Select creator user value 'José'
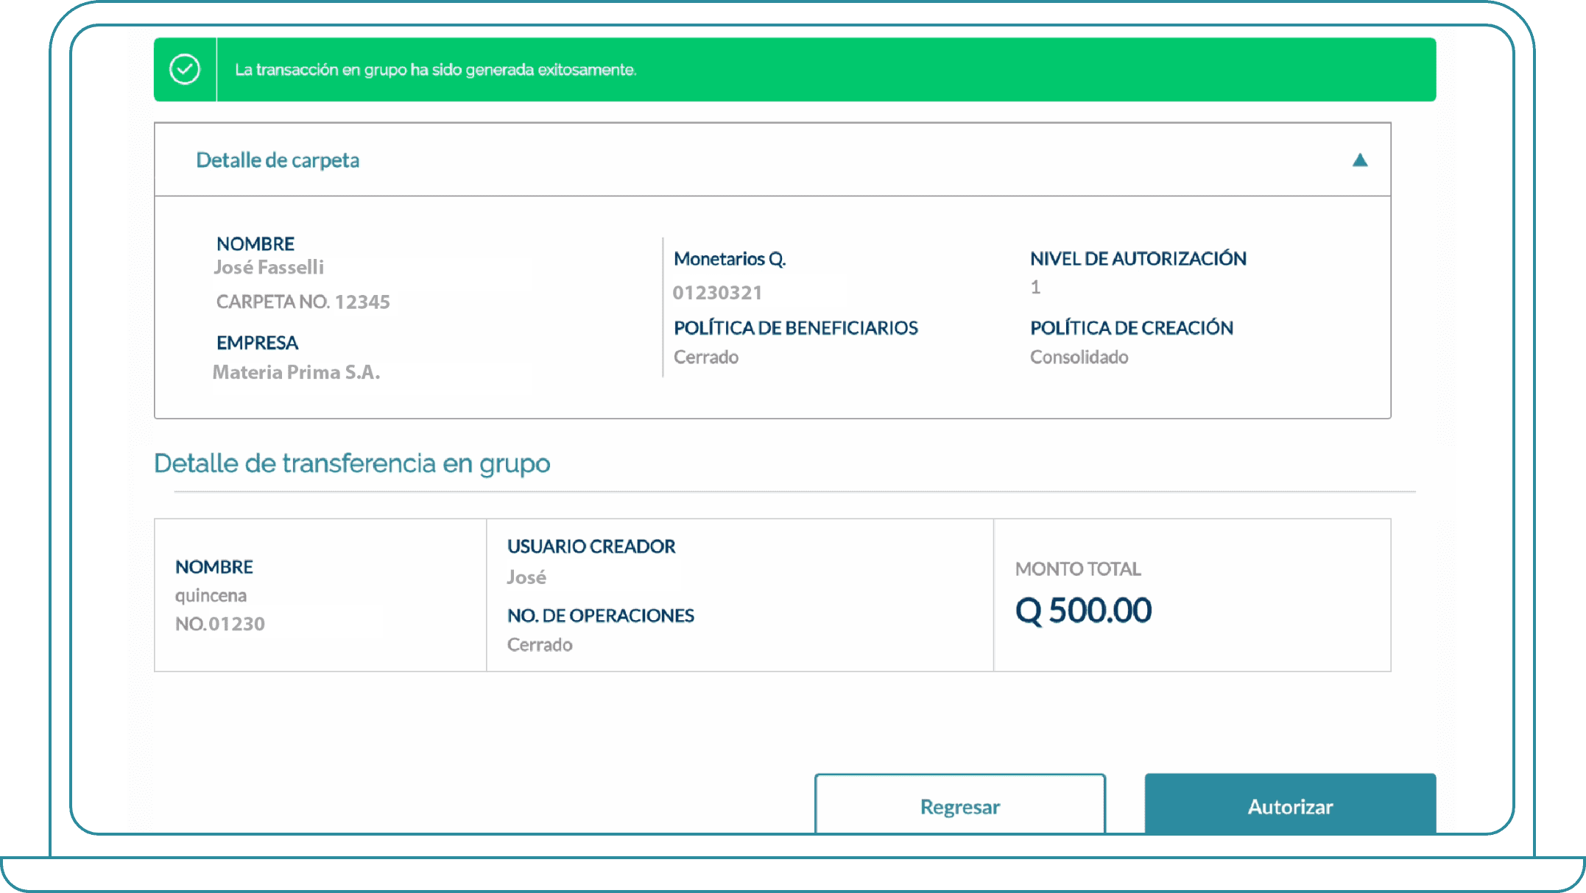Screen dimensions: 1586x893 click(526, 577)
